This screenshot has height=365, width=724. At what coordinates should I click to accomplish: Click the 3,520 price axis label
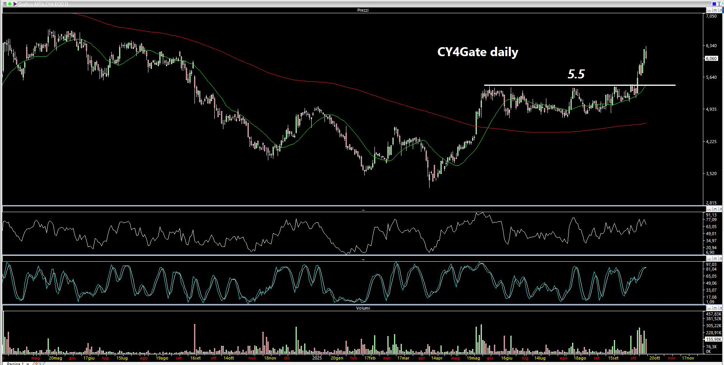tap(711, 174)
